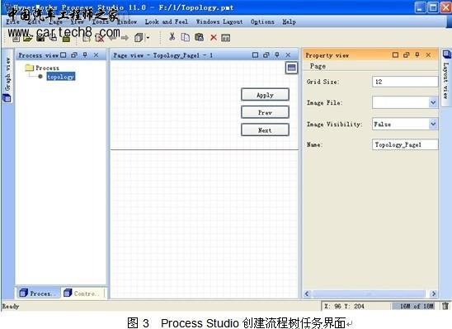This screenshot has height=329, width=452.
Task: Click the page icon at Page view corner
Action: tap(291, 68)
